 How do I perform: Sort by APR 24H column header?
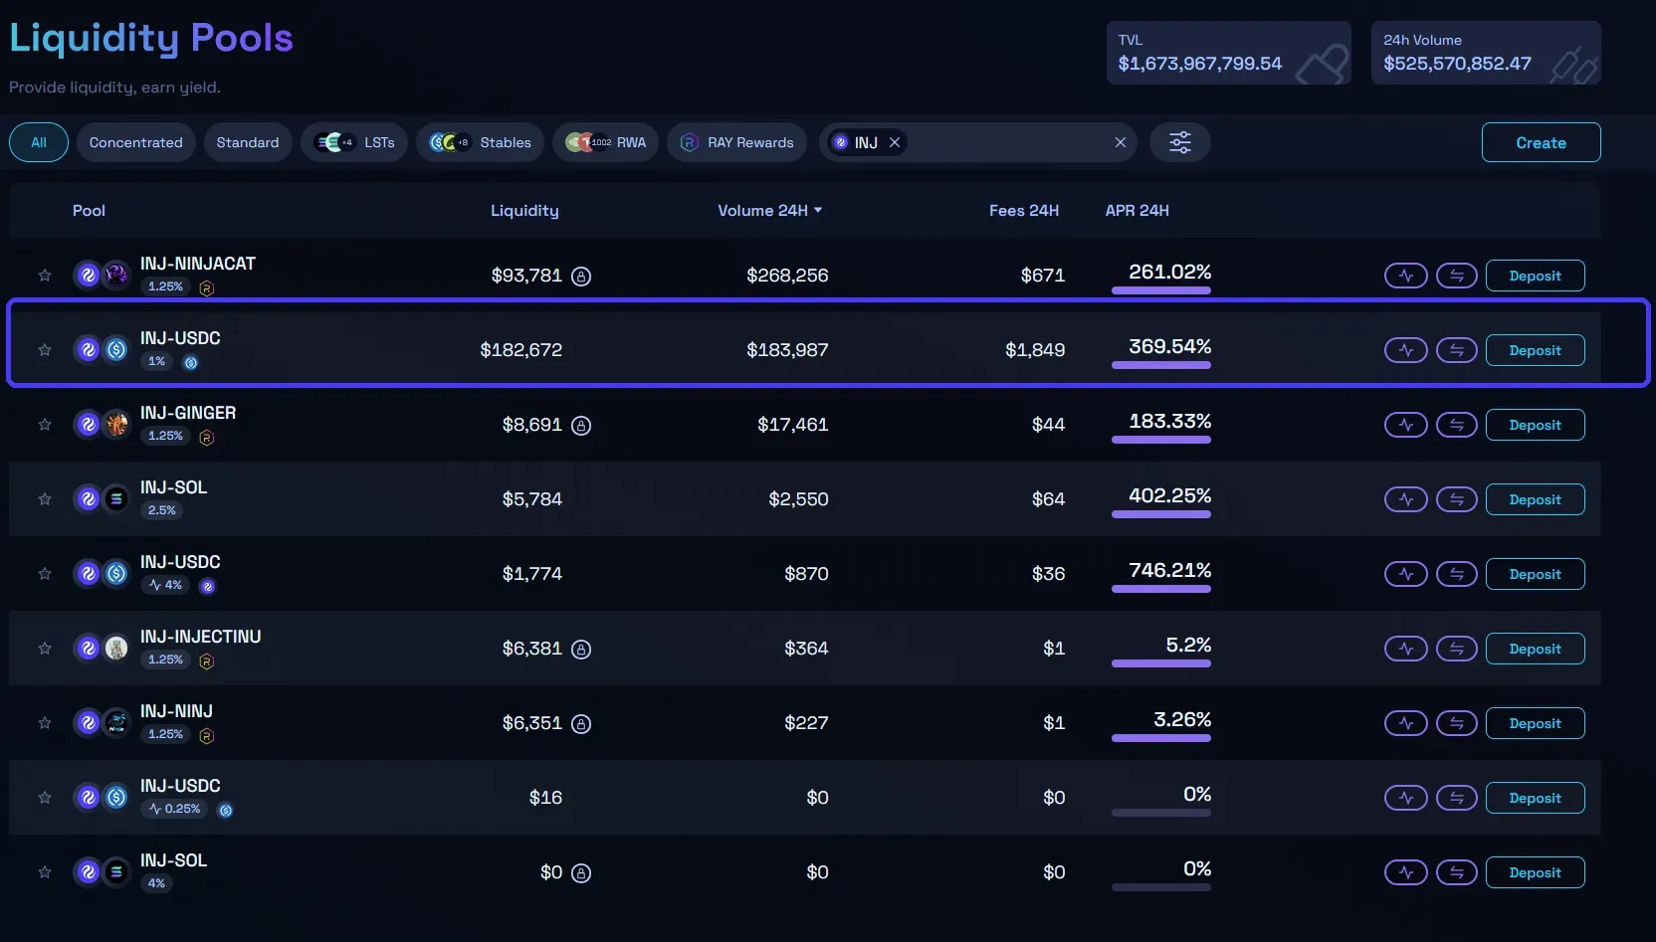click(x=1138, y=210)
